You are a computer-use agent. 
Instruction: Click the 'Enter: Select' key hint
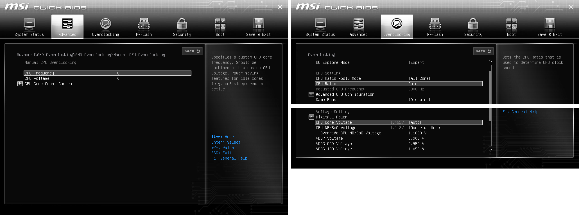pyautogui.click(x=226, y=142)
